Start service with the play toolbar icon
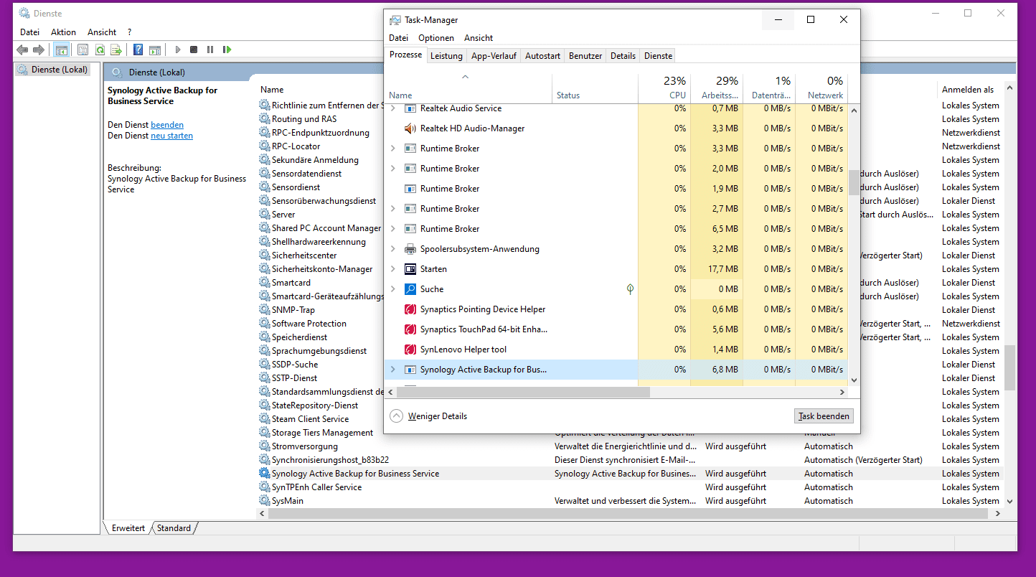This screenshot has width=1036, height=577. coord(178,50)
